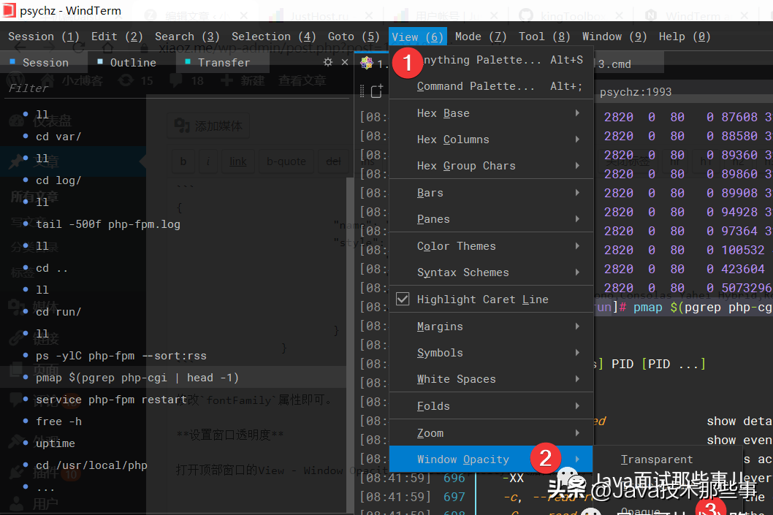Open the pane settings gear icon
The image size is (773, 515).
coord(328,62)
